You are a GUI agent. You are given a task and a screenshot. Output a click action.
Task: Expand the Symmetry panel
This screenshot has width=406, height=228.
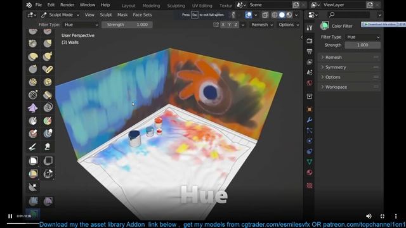coord(349,67)
